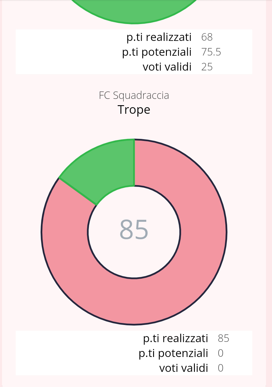Screen dimensions: 272x387
Task: Select the FC Squadraccia team name
Action: [x=134, y=95]
